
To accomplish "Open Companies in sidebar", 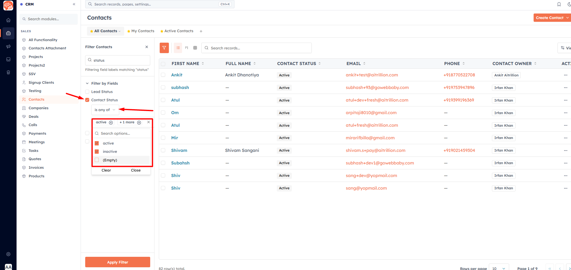I will [x=38, y=108].
